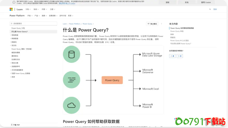
Task: Click the text lines icon in diagram
Action: point(71,80)
